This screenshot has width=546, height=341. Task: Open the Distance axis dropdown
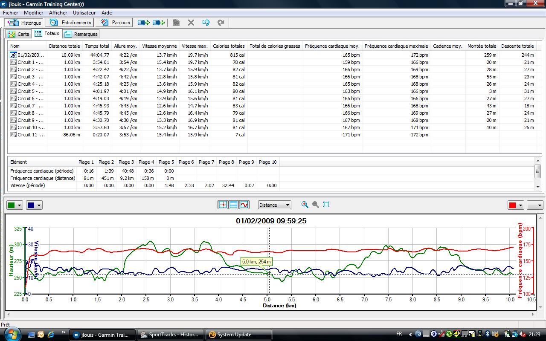275,205
